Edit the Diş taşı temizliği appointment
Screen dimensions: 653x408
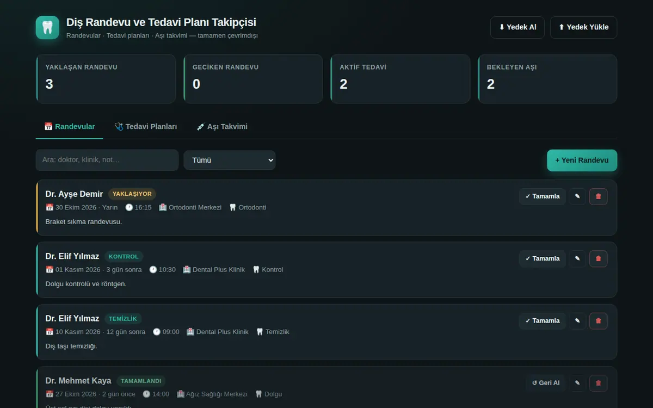coord(577,321)
